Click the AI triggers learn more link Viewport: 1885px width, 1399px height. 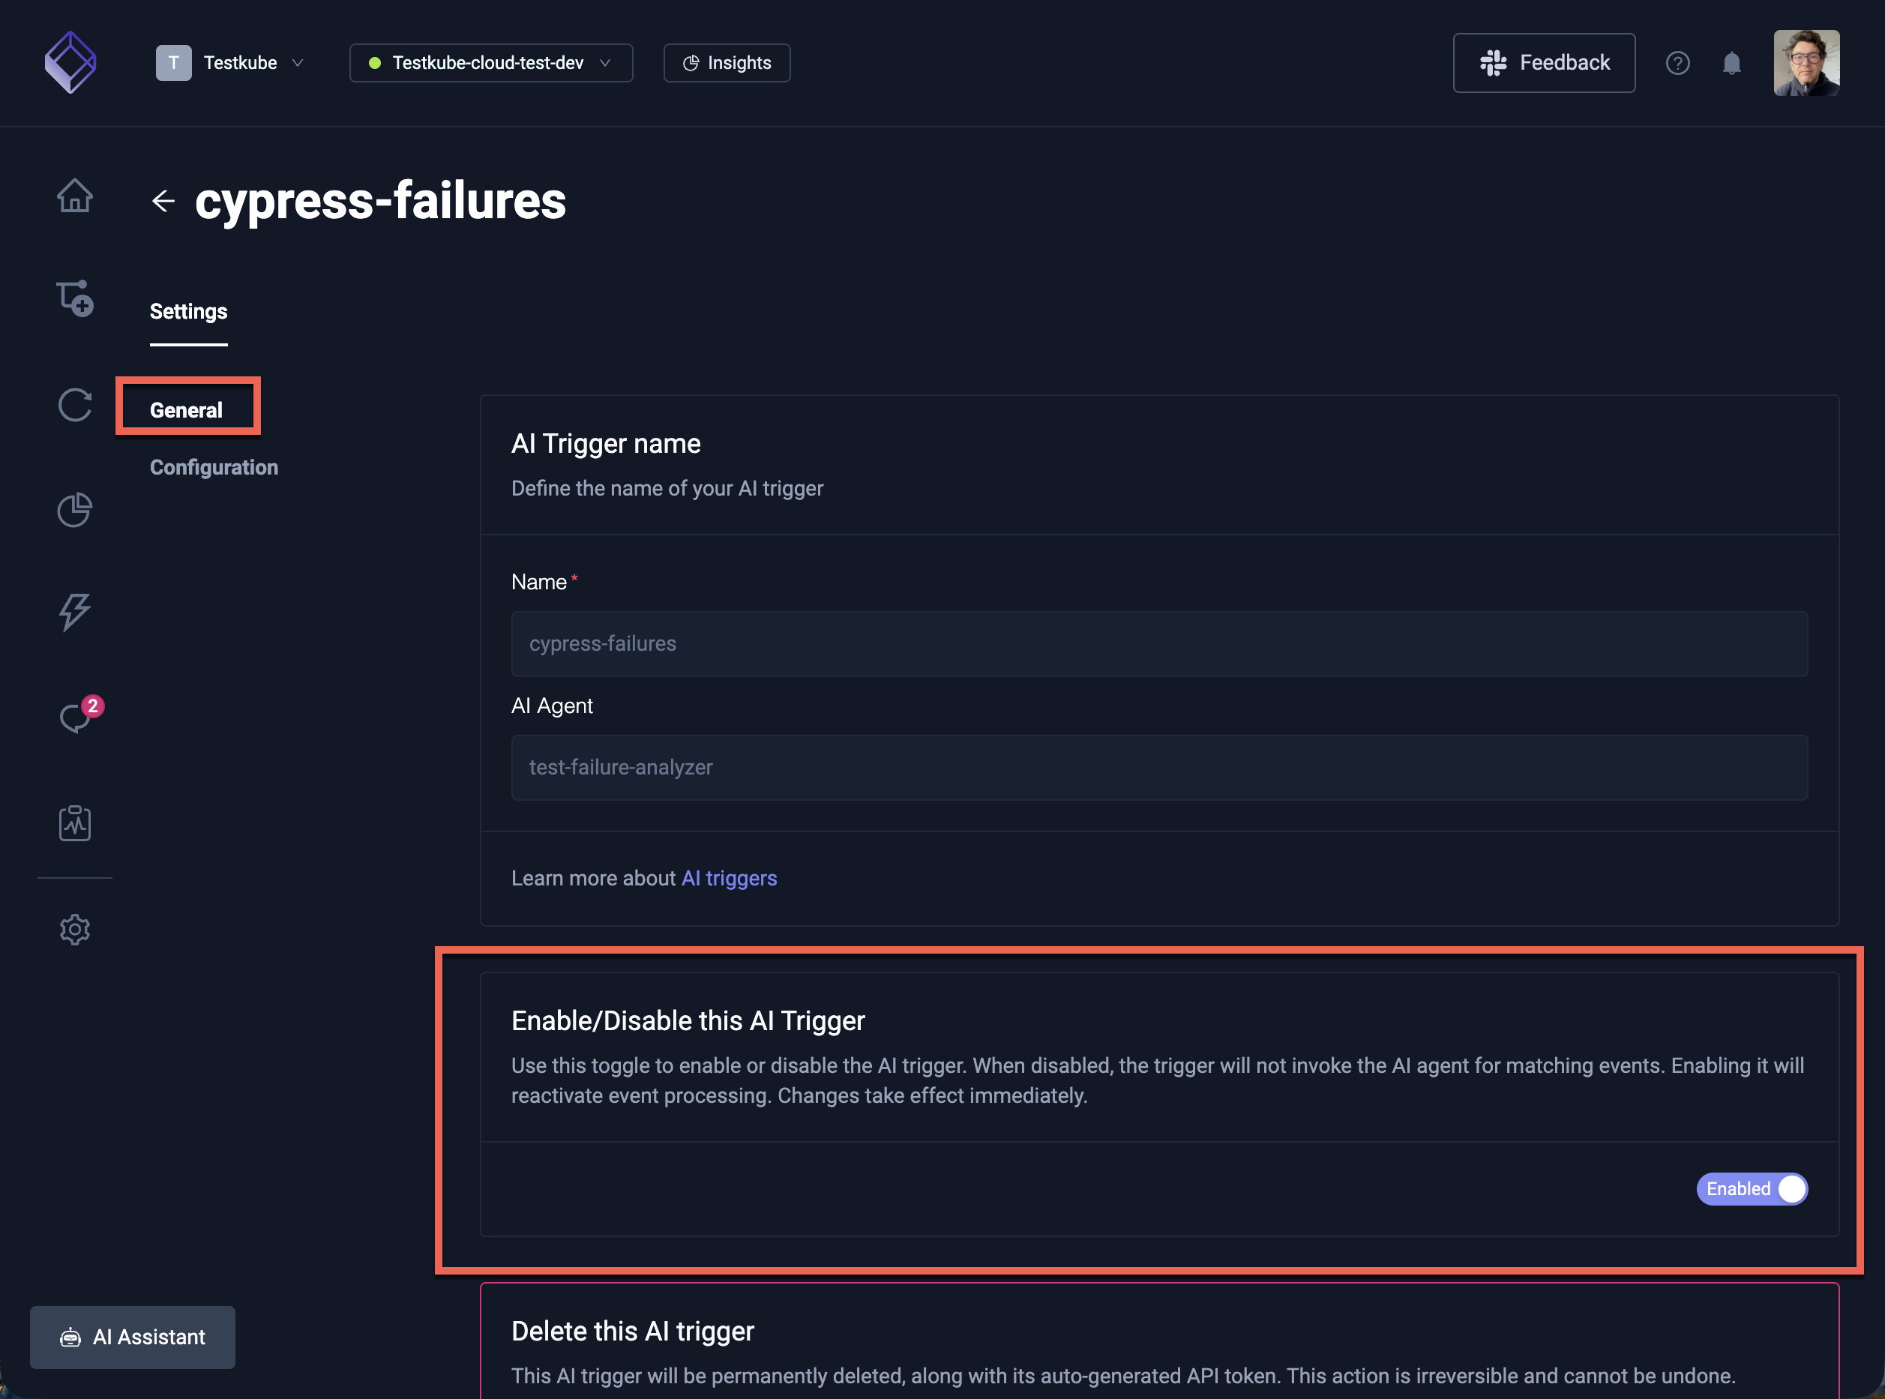click(x=729, y=878)
